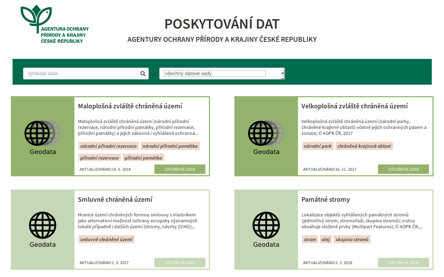This screenshot has width=444, height=277.
Task: Select the 'národní park' tag
Action: (318, 146)
